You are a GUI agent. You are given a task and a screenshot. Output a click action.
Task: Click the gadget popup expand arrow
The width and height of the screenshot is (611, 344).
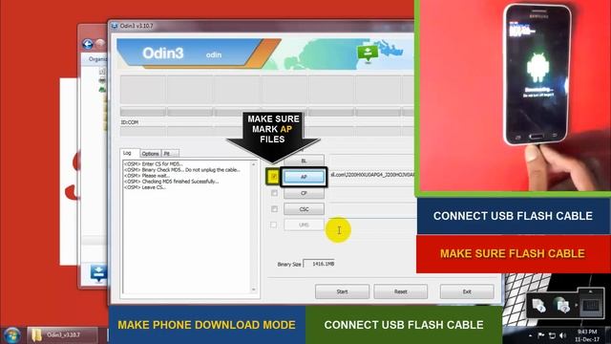click(577, 305)
